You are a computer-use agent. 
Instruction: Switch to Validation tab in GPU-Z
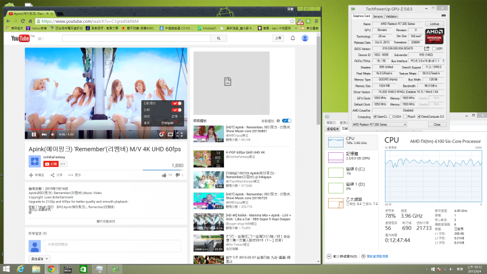pos(392,16)
